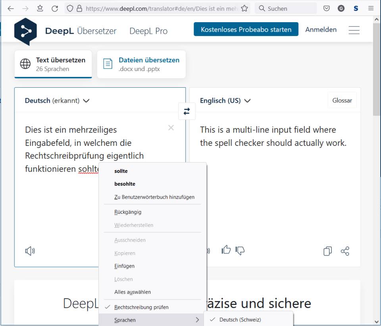Screen dimensions: 381x326
Task: Switch to the Text übersetzen tab
Action: (53, 64)
